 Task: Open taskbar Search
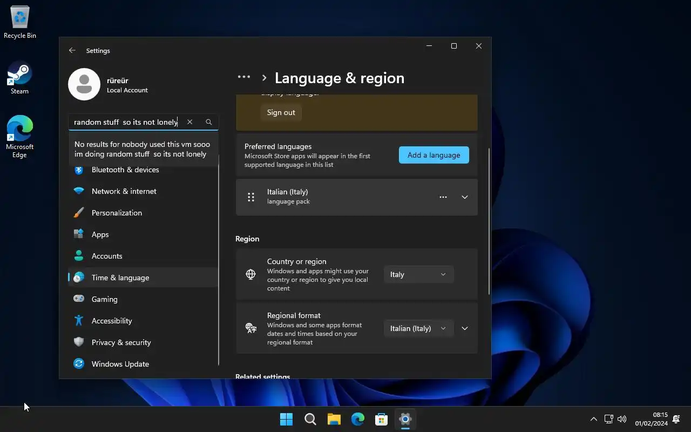click(310, 419)
